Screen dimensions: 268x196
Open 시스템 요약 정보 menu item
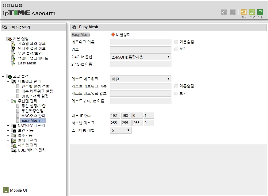pyautogui.click(x=32, y=44)
